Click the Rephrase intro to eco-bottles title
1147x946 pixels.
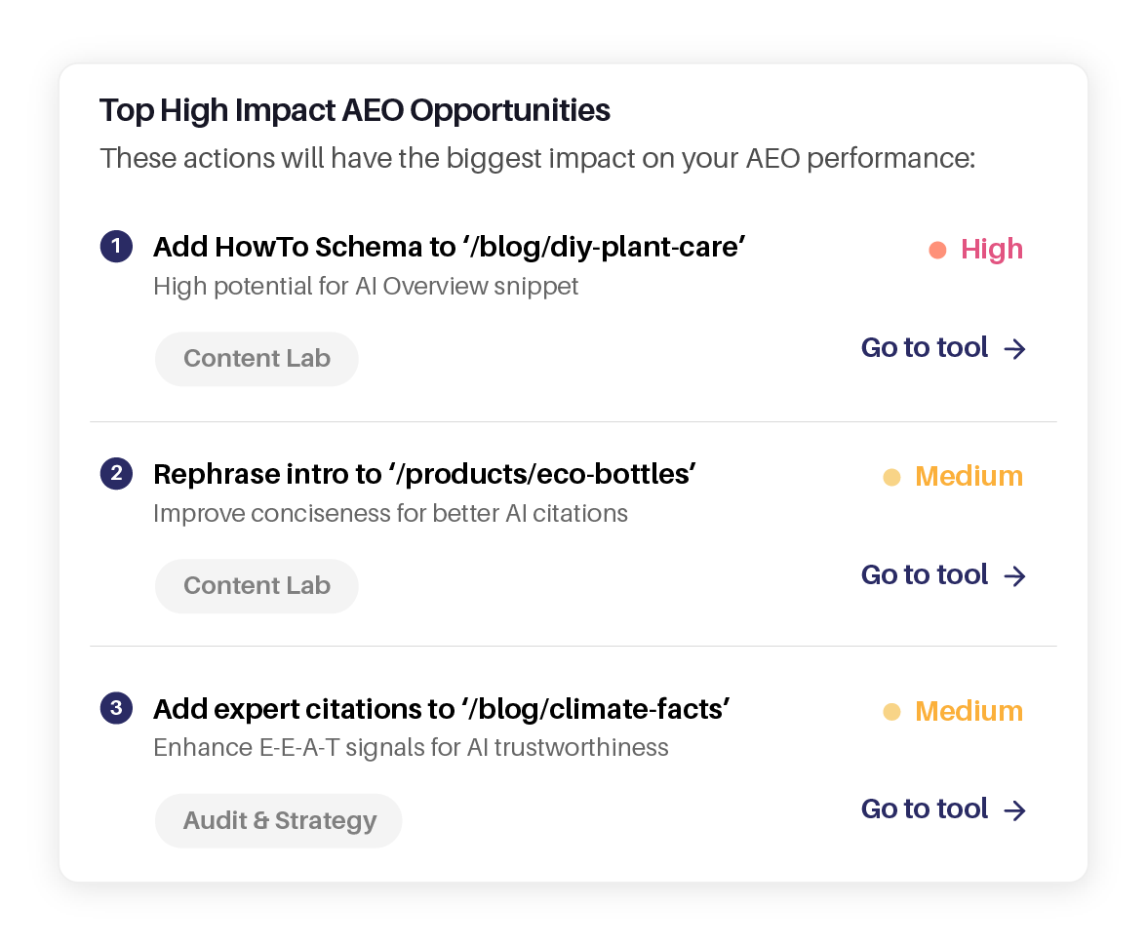424,475
